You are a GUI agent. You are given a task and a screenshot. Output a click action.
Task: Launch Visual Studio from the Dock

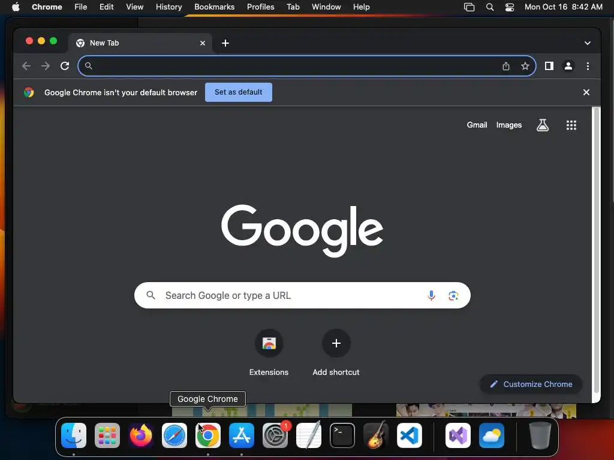(x=458, y=435)
